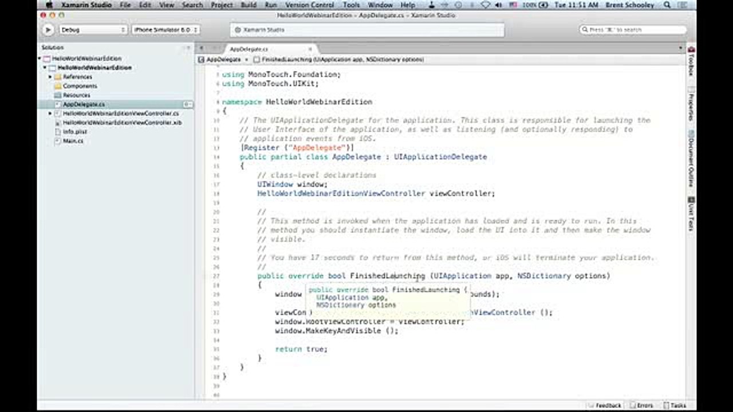Expand HelloWorldWebinarEditionViewController.cs node
Screen dimensions: 733x412
point(50,113)
